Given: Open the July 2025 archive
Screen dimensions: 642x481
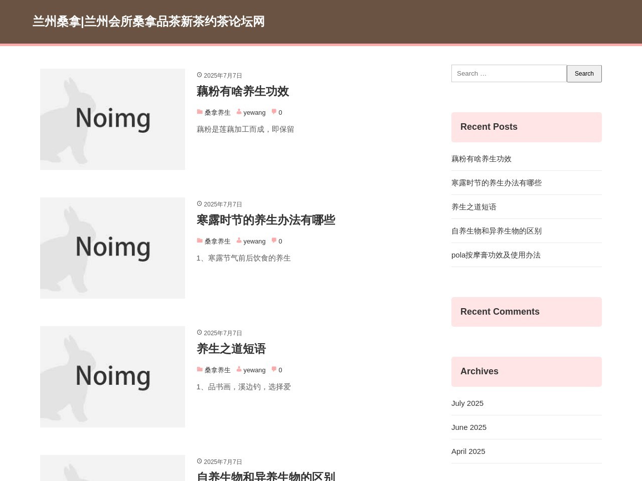Looking at the screenshot, I should coord(467,403).
